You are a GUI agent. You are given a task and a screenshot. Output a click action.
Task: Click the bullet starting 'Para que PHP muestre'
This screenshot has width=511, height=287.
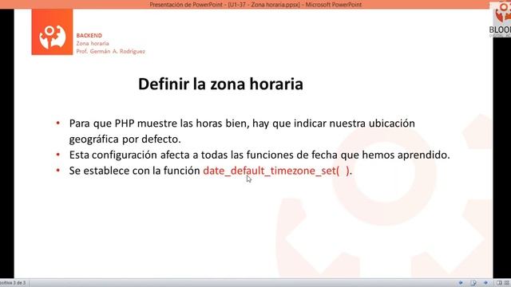[x=242, y=131]
